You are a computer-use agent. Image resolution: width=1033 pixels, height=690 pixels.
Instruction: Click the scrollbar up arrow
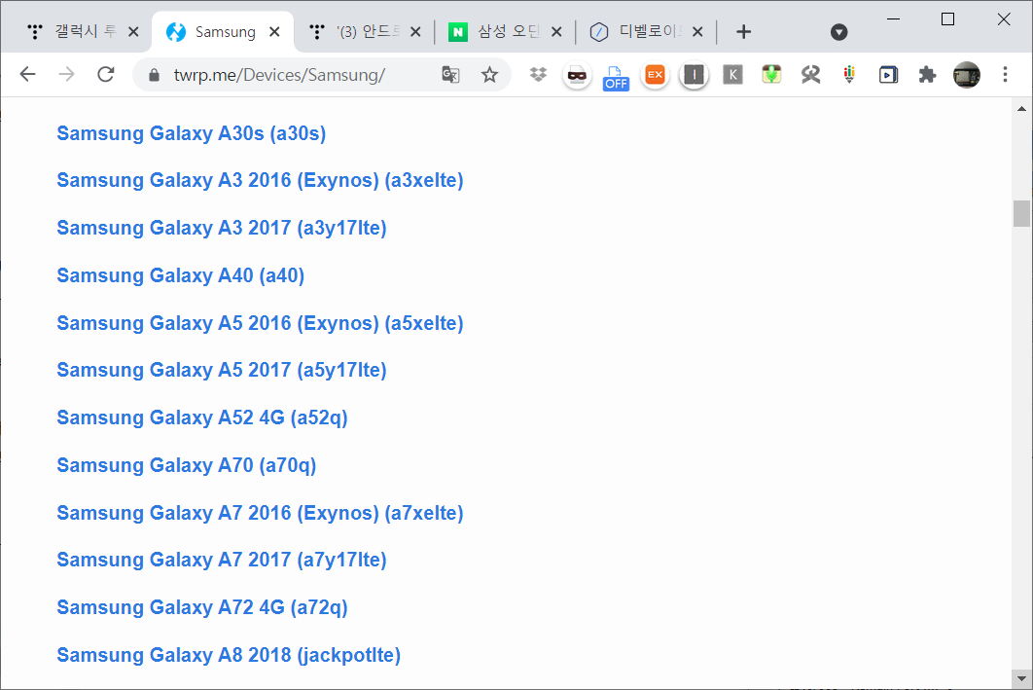click(x=1021, y=109)
